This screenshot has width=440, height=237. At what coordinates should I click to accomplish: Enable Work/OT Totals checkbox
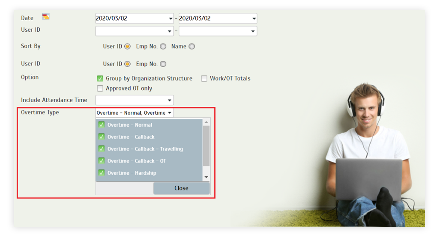204,78
